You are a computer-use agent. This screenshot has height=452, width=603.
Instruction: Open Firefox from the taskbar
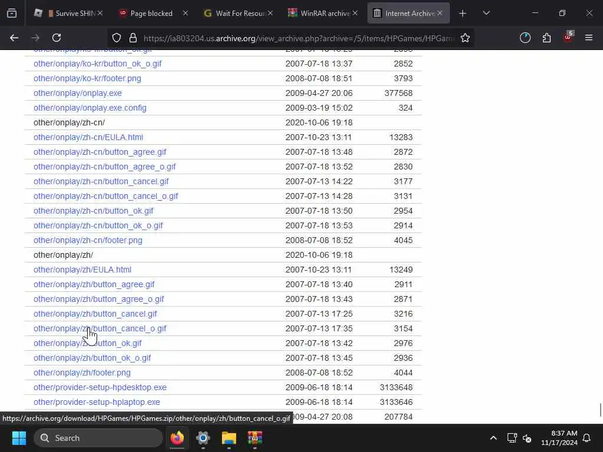point(177,438)
